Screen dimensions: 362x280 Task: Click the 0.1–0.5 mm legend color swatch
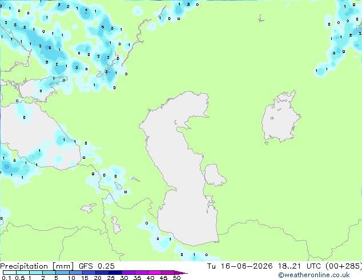pyautogui.click(x=10, y=273)
